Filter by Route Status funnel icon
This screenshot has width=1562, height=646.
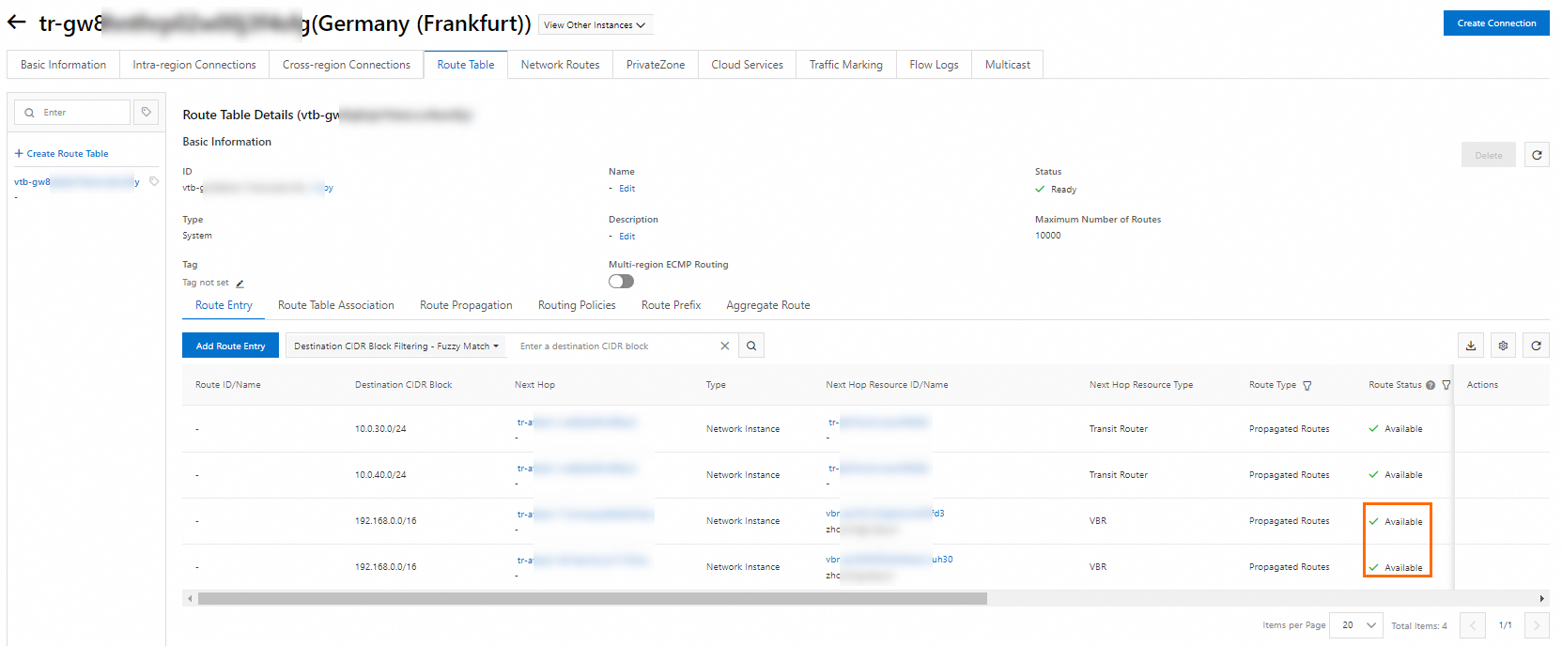[1446, 385]
